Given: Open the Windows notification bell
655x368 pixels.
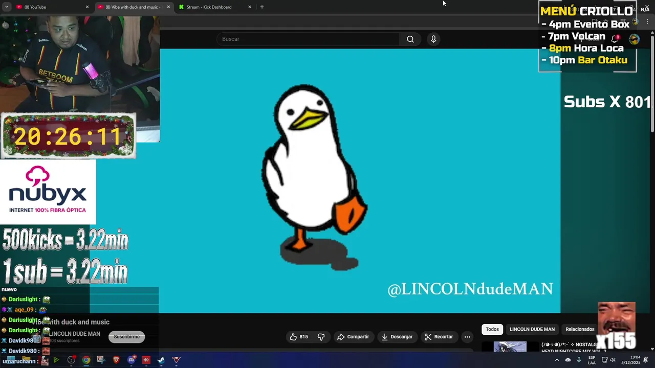Looking at the screenshot, I should click(646, 360).
